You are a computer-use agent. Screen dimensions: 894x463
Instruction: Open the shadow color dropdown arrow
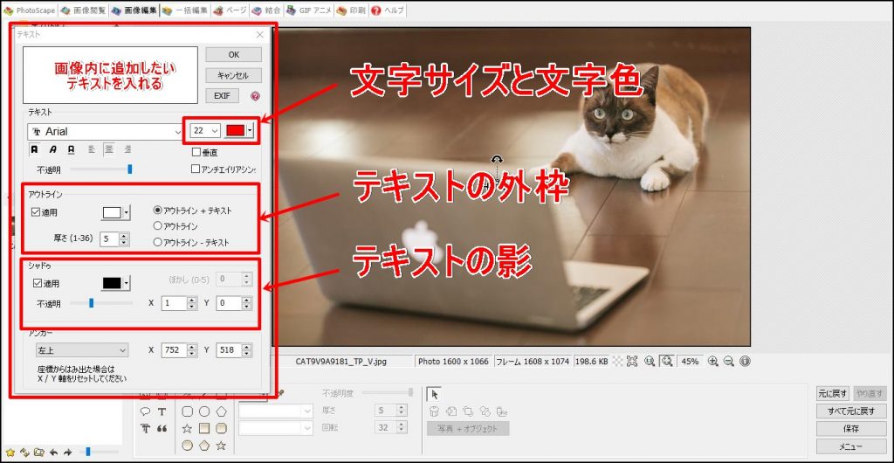(127, 283)
